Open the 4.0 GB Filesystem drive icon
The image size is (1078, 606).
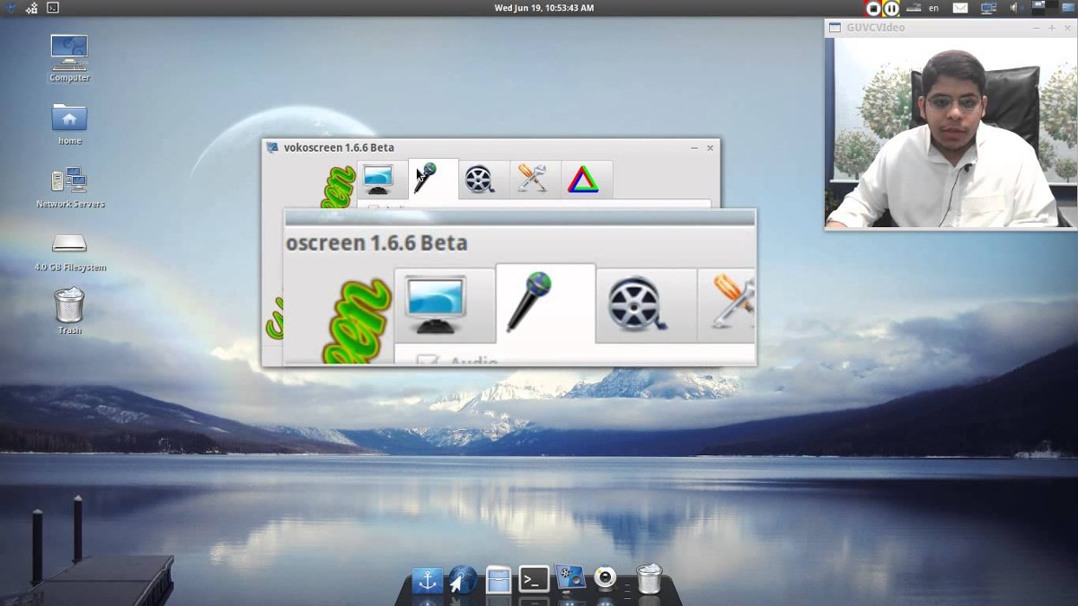point(70,252)
